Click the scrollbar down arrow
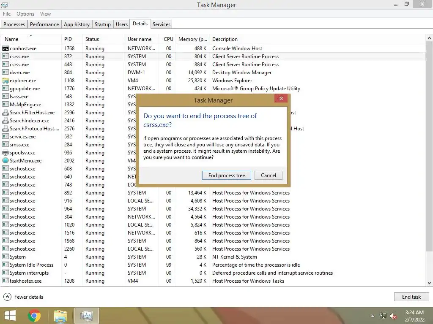433x324 pixels. click(429, 283)
